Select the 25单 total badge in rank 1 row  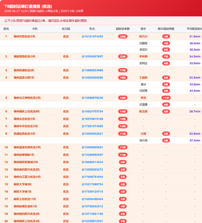coord(123,37)
